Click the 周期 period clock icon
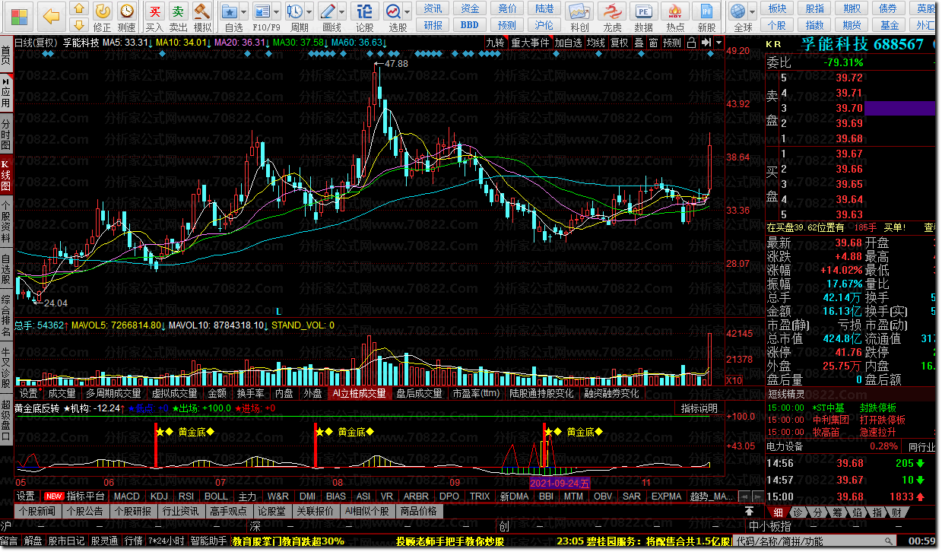This screenshot has width=942, height=552. point(295,11)
